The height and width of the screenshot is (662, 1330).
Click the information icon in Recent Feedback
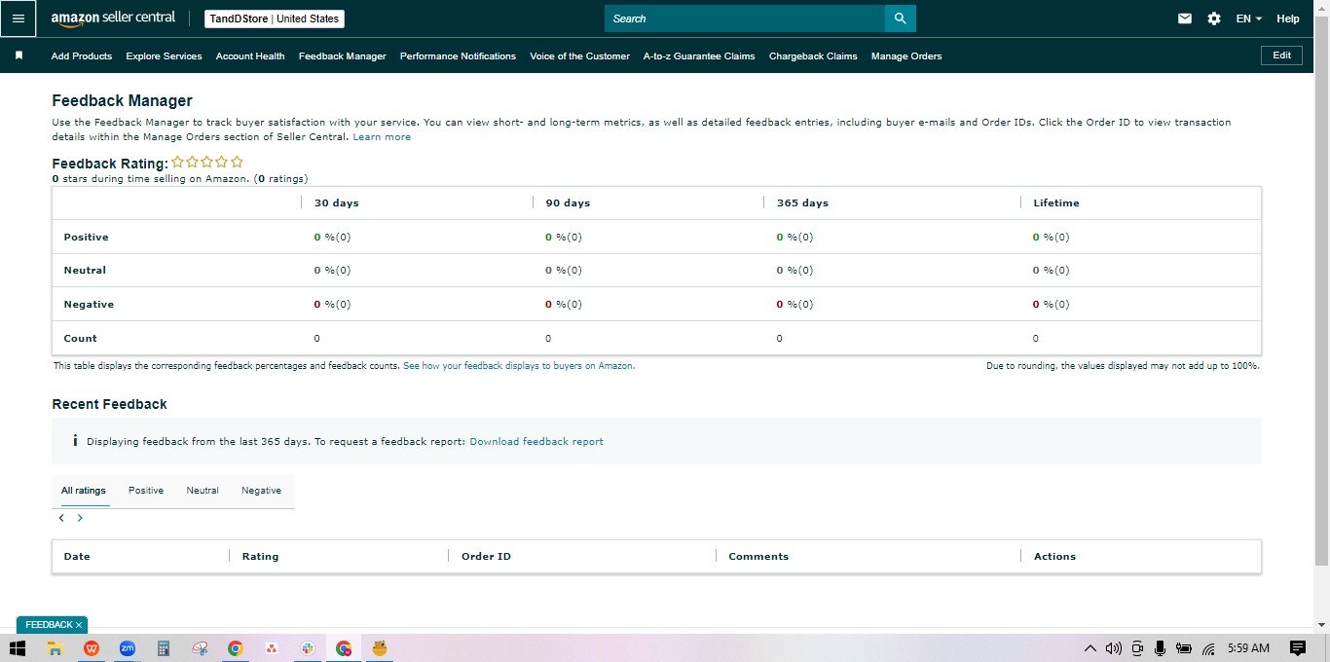point(75,441)
